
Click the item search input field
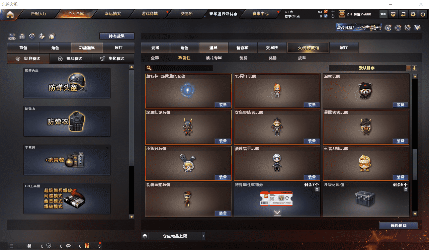click(x=179, y=68)
